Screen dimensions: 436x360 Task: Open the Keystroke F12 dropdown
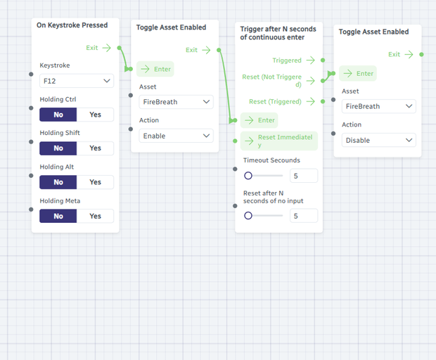[77, 81]
